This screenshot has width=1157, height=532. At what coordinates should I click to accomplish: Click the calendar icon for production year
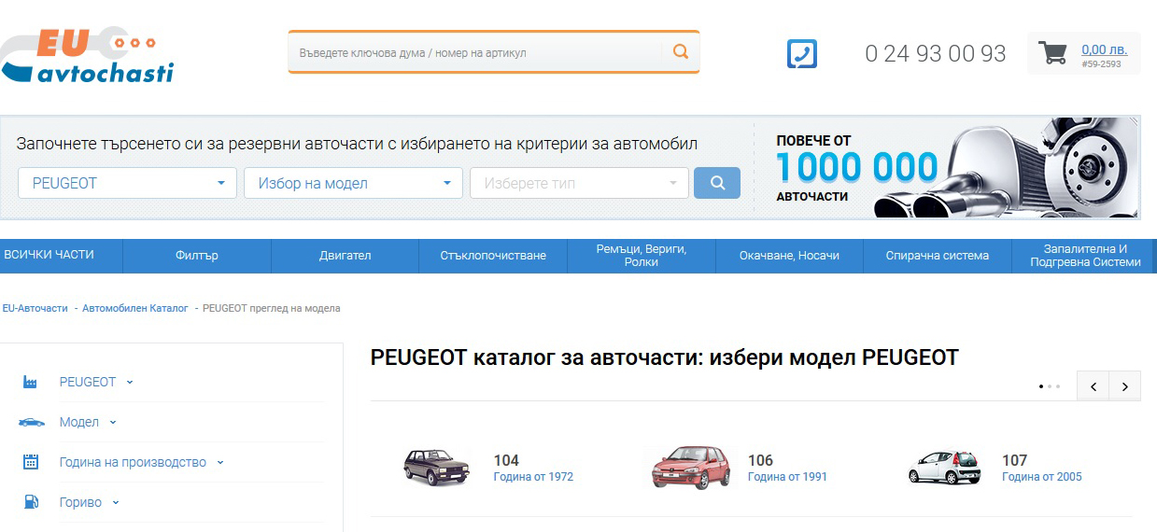tap(31, 462)
